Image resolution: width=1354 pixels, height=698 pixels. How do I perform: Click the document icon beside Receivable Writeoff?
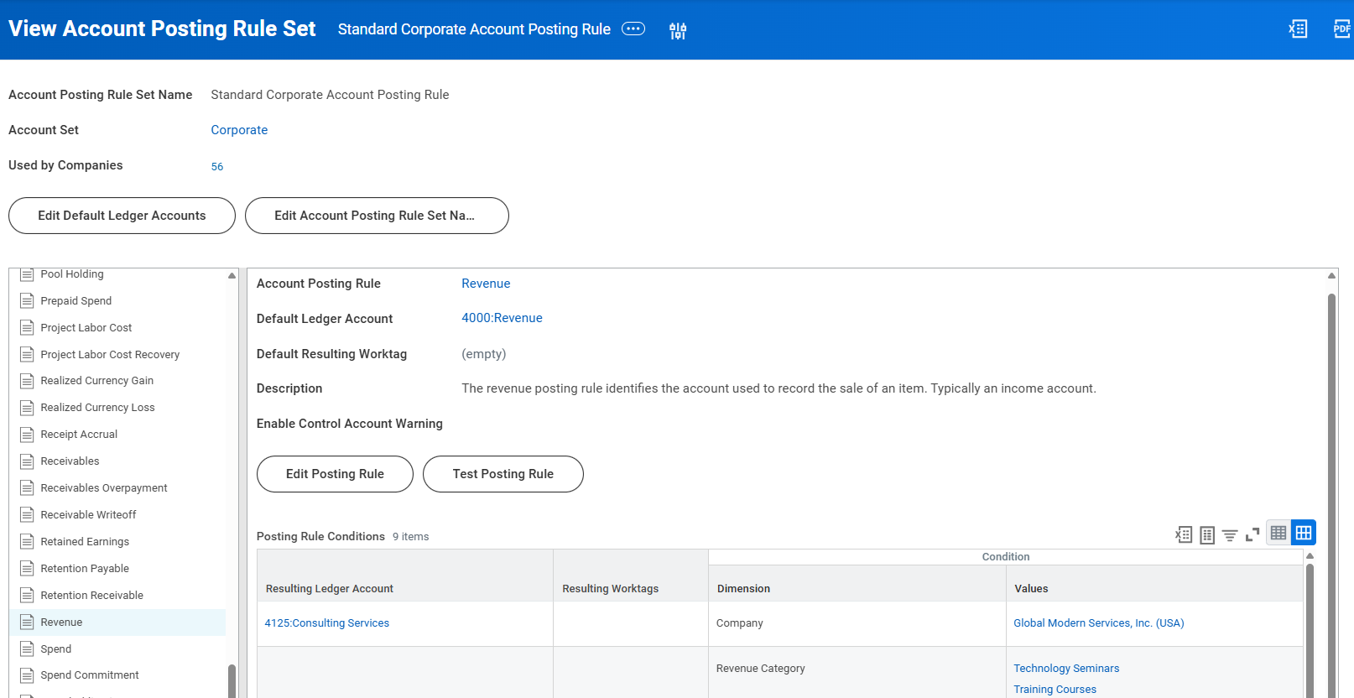point(27,515)
